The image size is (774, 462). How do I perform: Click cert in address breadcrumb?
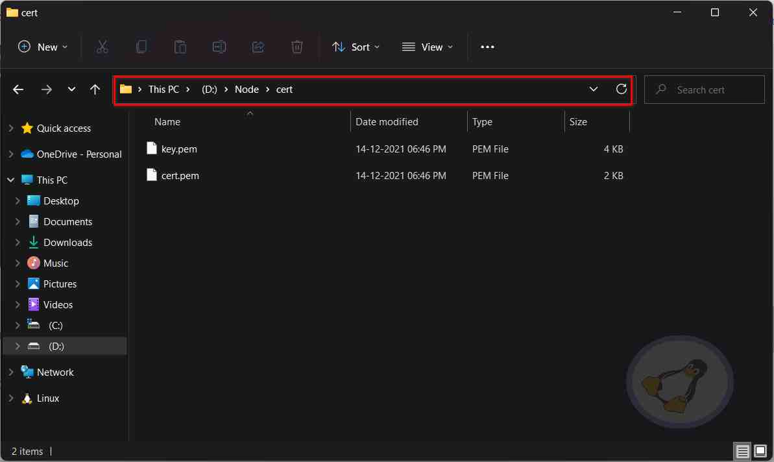pos(284,90)
